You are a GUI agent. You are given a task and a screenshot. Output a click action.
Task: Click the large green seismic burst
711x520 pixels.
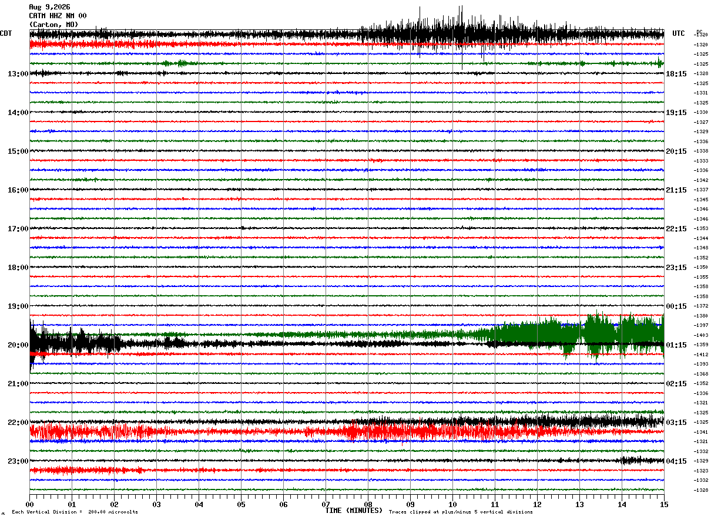click(579, 336)
